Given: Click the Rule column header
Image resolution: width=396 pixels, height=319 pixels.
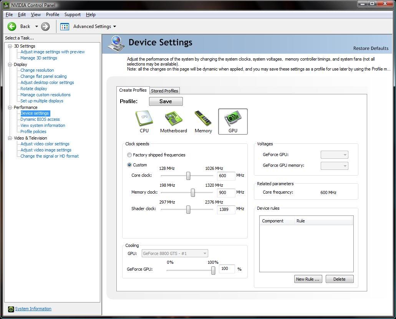Looking at the screenshot, I should pos(323,221).
